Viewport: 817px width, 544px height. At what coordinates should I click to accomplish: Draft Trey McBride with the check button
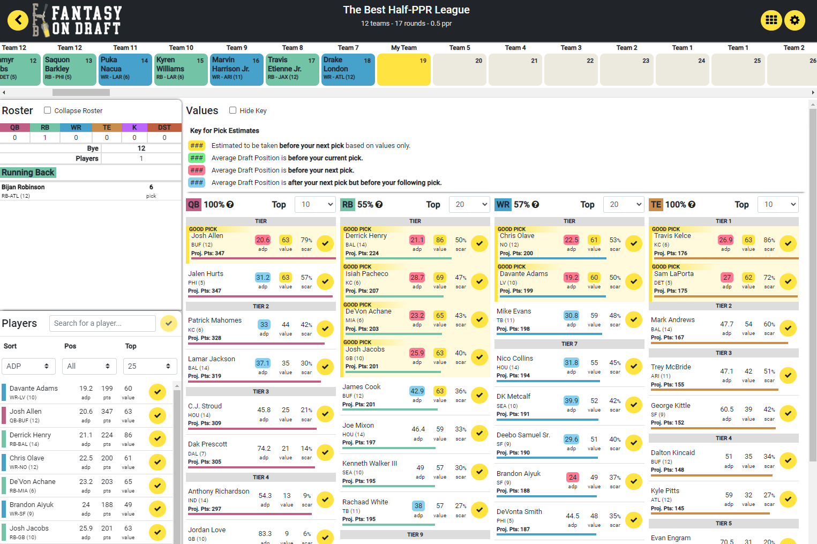[x=788, y=375]
